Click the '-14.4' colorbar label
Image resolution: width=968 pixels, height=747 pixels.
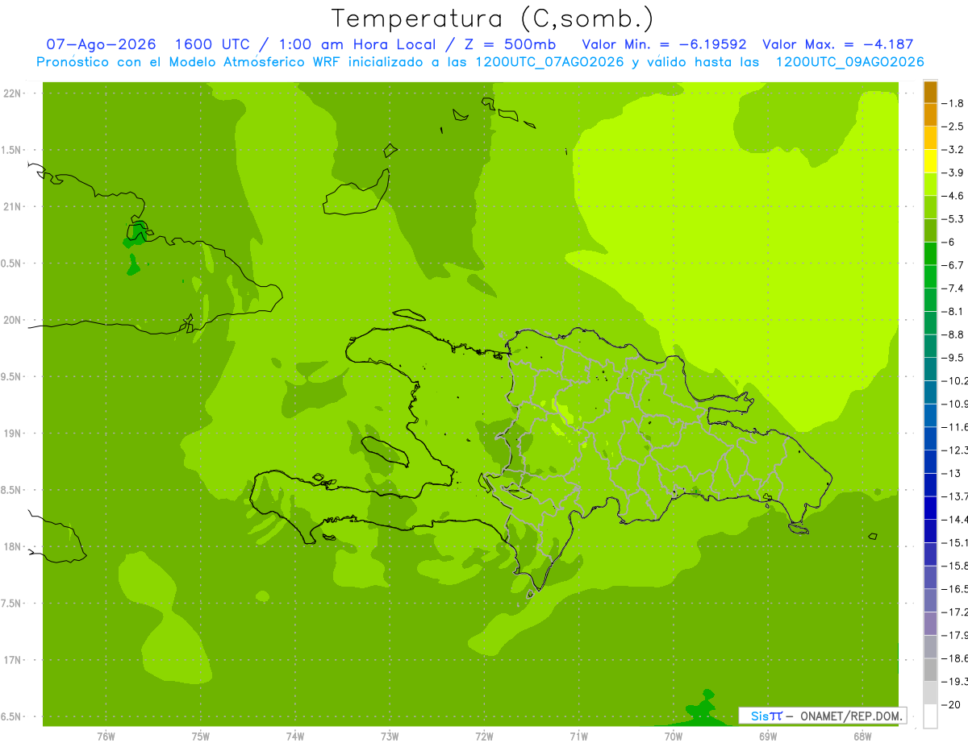(955, 520)
